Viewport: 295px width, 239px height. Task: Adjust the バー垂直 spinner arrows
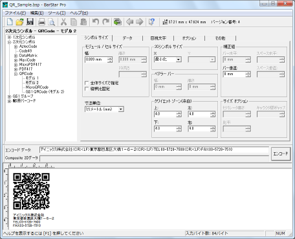tap(248, 74)
